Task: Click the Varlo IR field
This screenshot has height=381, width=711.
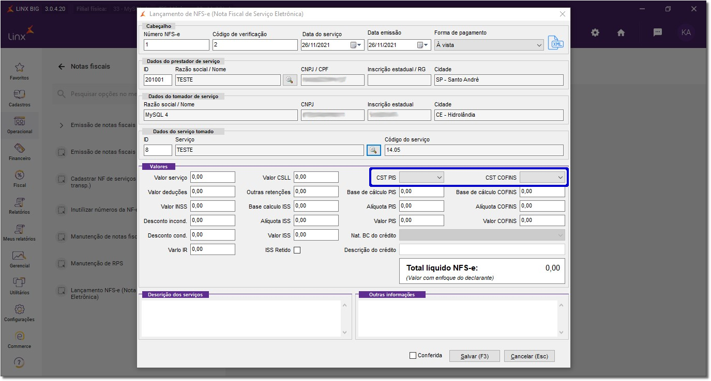Action: coord(213,249)
